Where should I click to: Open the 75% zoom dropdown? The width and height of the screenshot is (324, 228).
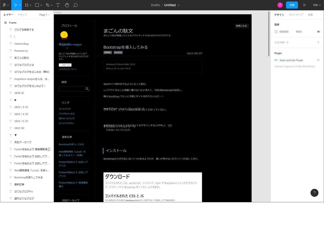coord(317,5)
